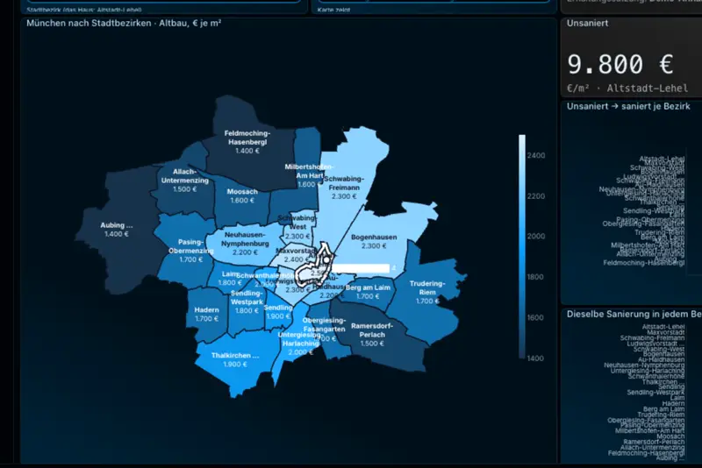Click the 2200 tick on the color scale
The image size is (702, 468).
point(536,195)
